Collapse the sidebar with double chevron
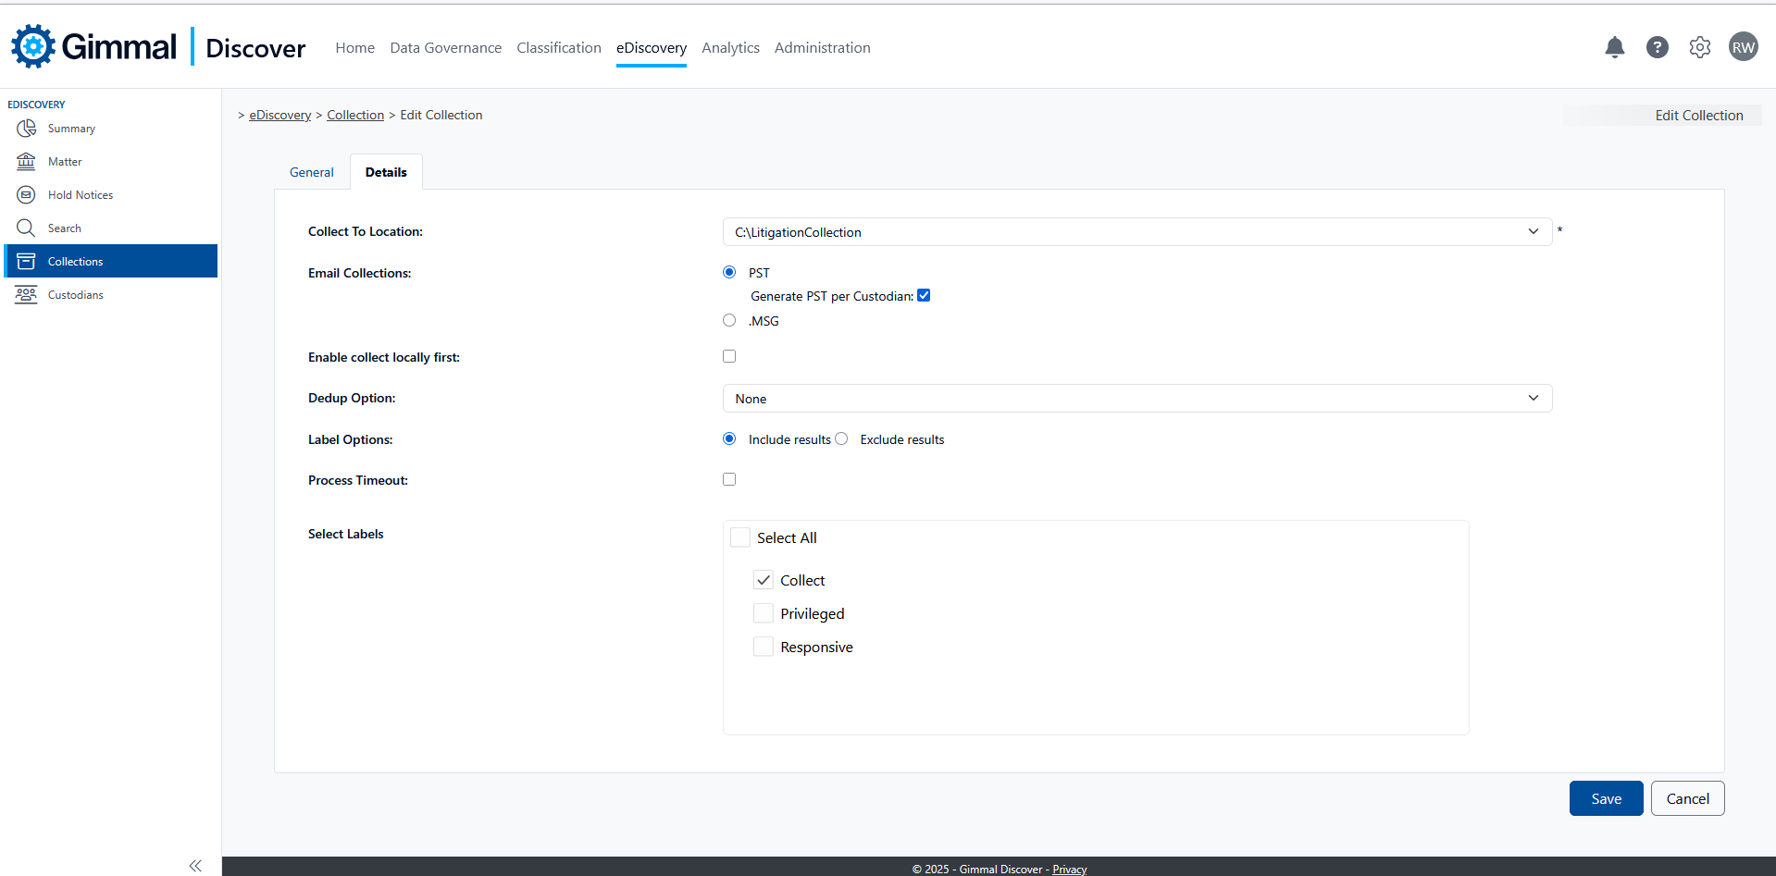Image resolution: width=1776 pixels, height=876 pixels. [195, 866]
